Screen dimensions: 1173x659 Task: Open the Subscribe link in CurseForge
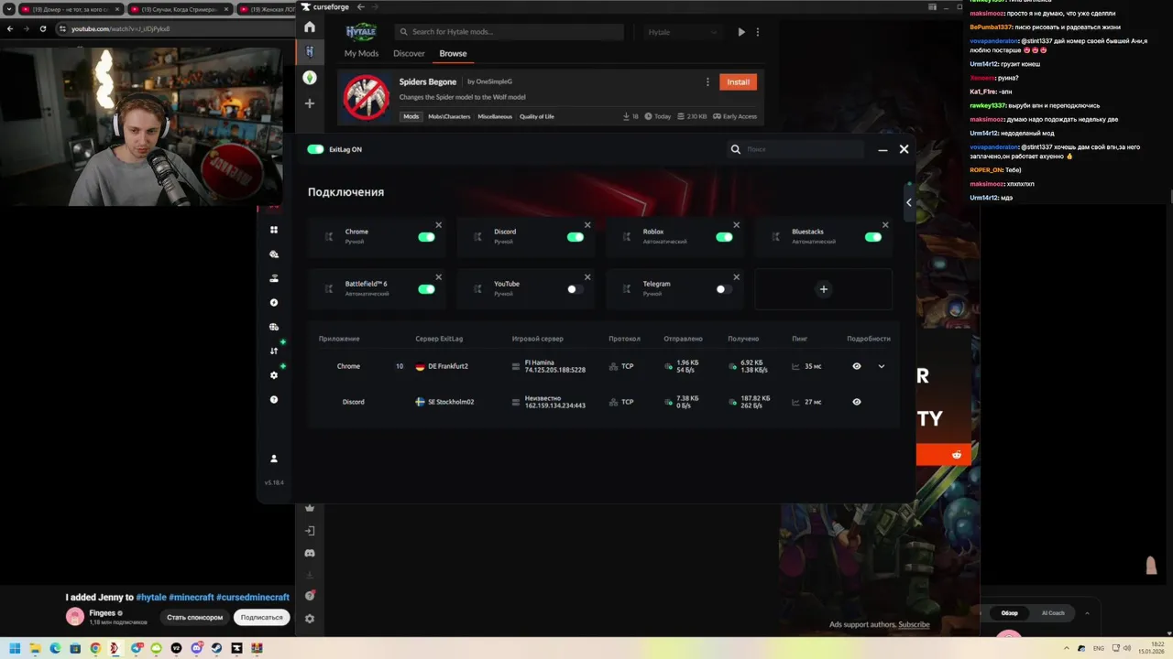click(914, 624)
